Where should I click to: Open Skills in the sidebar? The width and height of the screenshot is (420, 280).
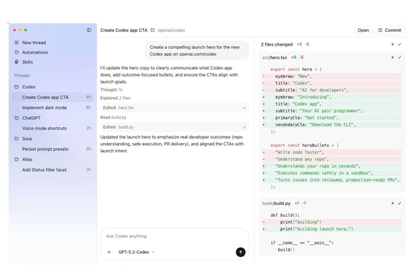click(28, 62)
